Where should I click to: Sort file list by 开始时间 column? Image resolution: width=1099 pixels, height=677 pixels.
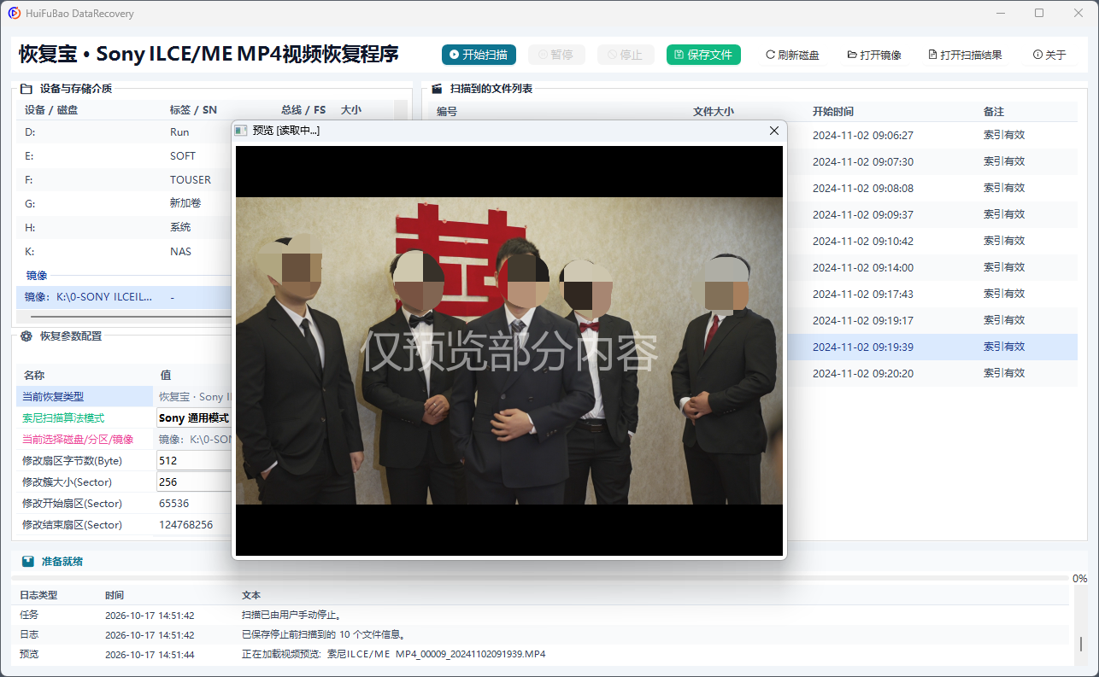tap(832, 112)
